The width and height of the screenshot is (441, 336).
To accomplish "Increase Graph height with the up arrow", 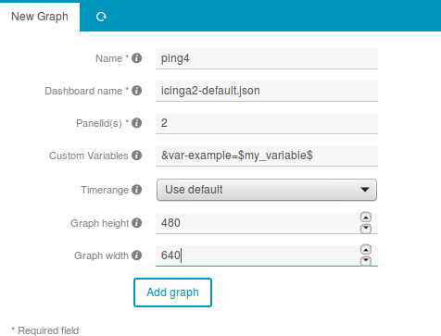I will (x=366, y=218).
